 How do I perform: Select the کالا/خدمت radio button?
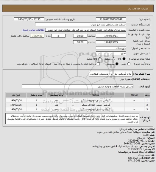coord(100,59)
